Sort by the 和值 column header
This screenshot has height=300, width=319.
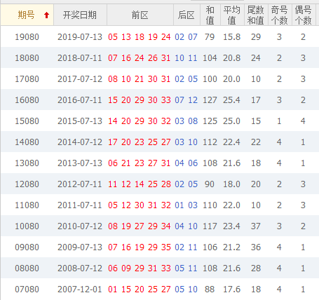210,15
